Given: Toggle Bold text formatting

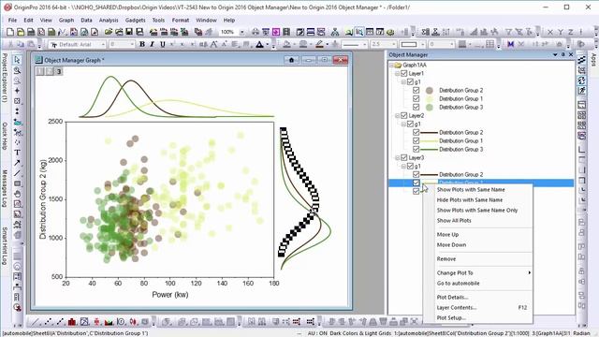Looking at the screenshot, I should tap(142, 44).
